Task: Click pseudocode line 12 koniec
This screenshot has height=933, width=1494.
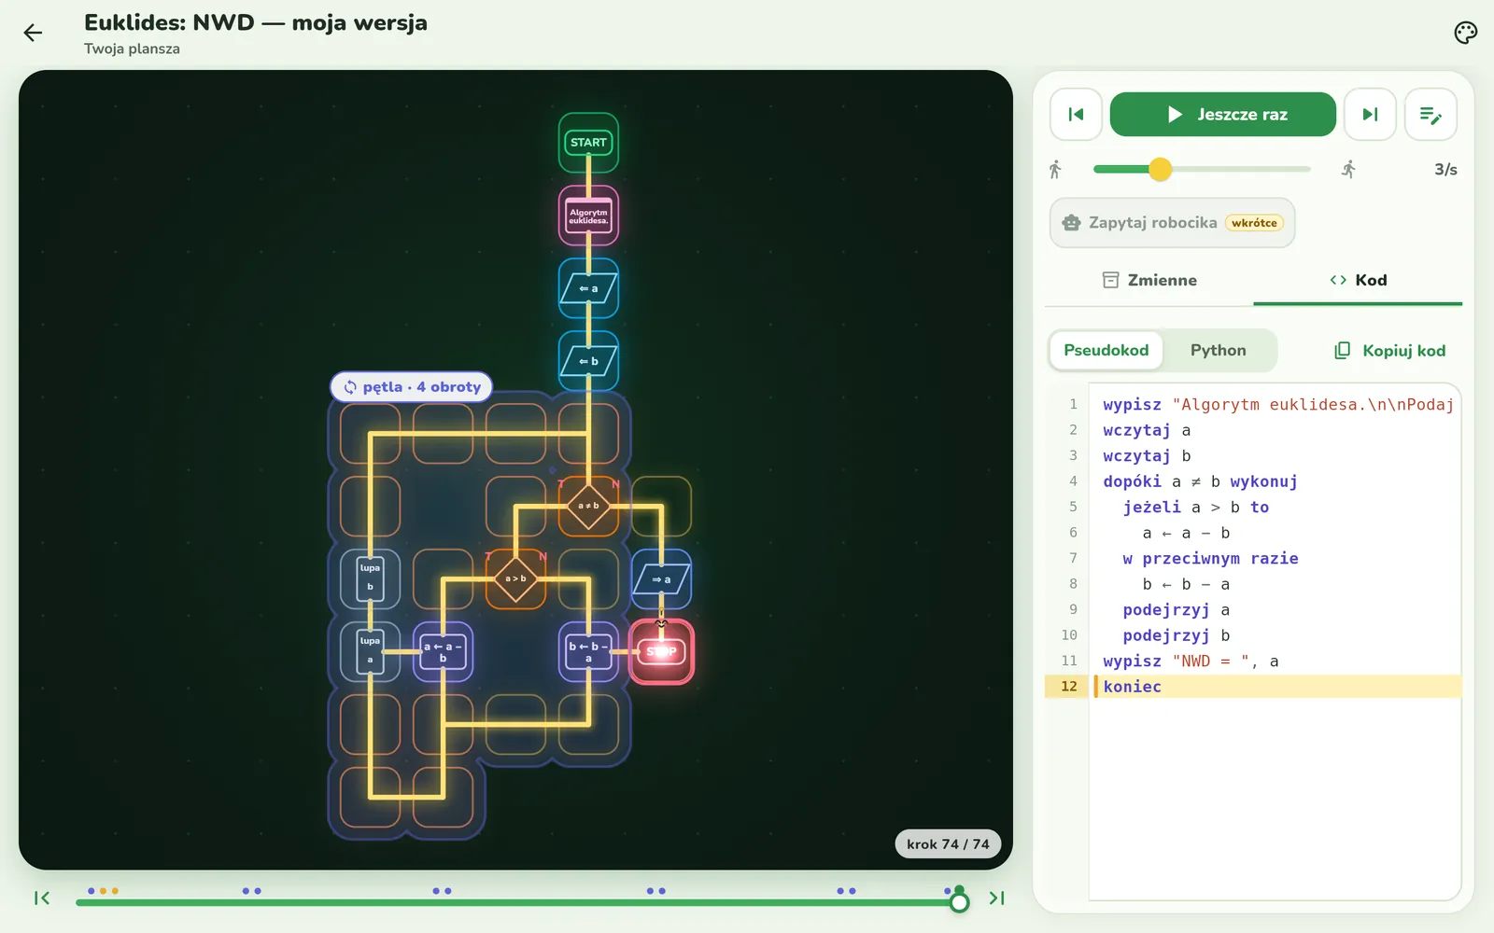Action: (x=1253, y=687)
